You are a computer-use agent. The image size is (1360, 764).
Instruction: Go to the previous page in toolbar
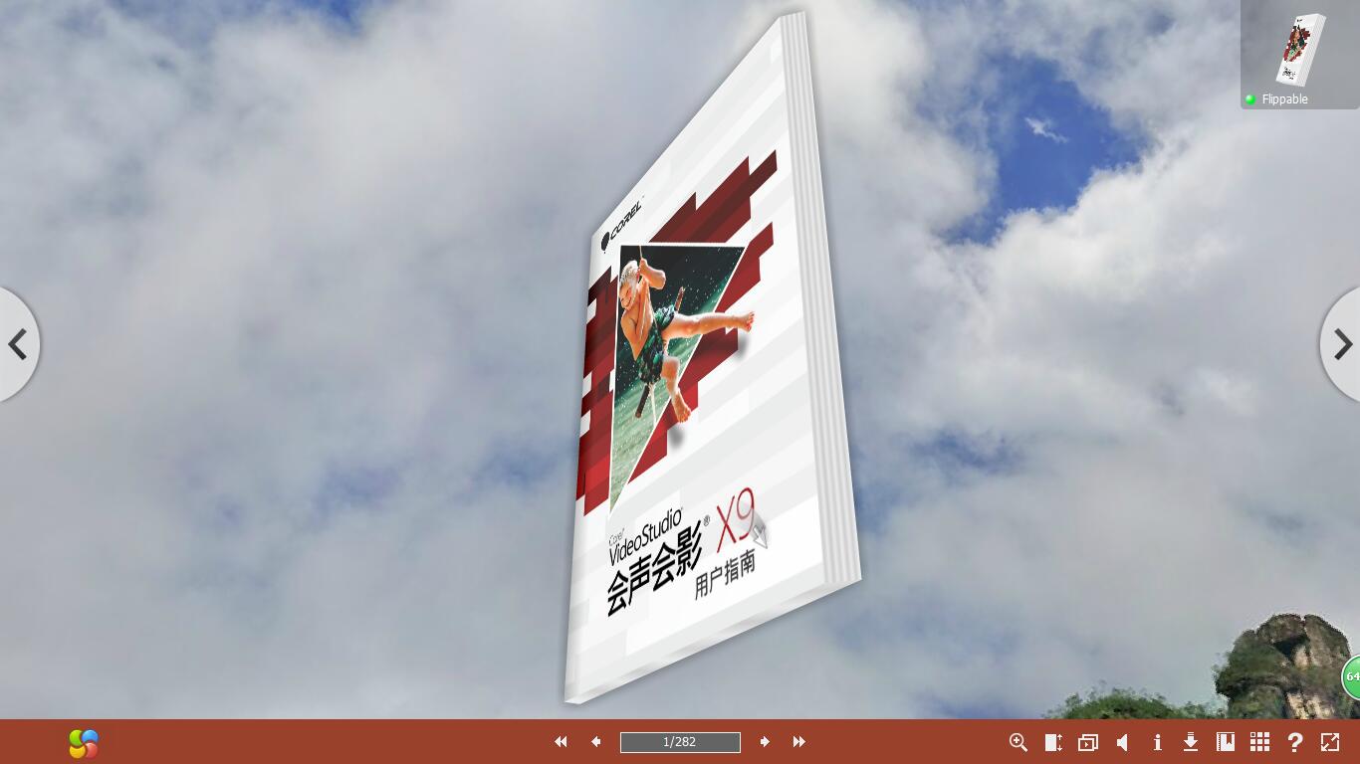[x=595, y=742]
